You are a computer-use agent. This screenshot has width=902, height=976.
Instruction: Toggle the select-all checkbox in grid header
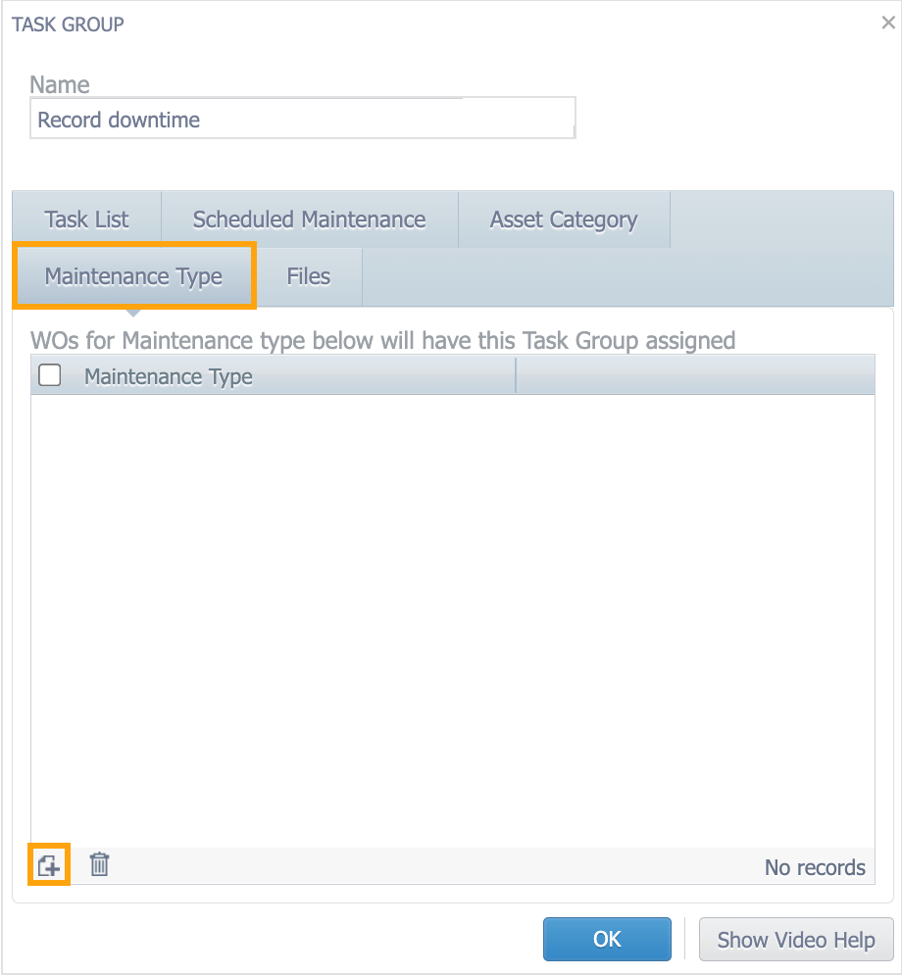[x=49, y=375]
